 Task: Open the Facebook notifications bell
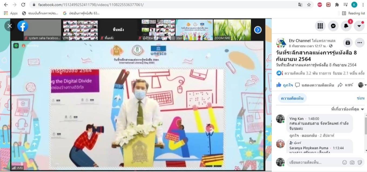coord(346,26)
